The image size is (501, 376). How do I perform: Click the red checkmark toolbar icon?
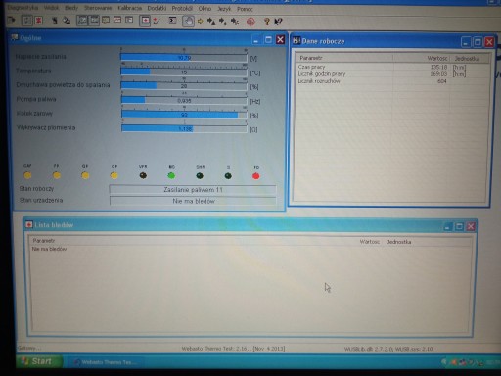(x=157, y=22)
